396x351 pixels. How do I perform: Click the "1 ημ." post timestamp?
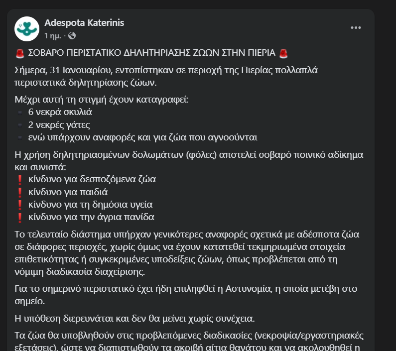[x=53, y=36]
